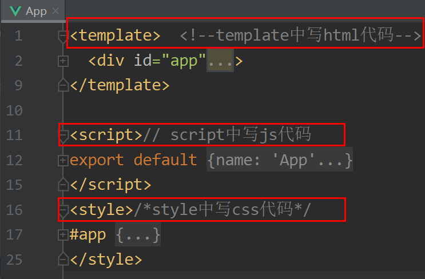425x279 pixels.
Task: Click the #app CSS selector
Action: pos(88,235)
